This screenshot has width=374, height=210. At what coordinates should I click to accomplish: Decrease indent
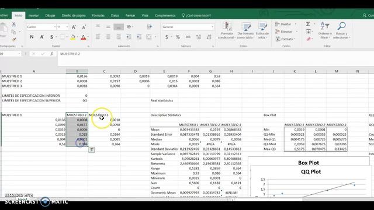(129, 37)
